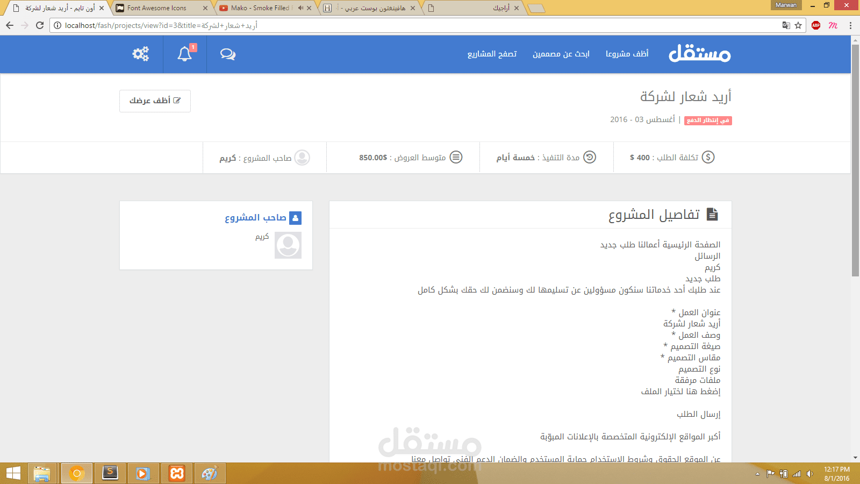Open the settings gears icon in navbar
The image size is (860, 484).
141,54
